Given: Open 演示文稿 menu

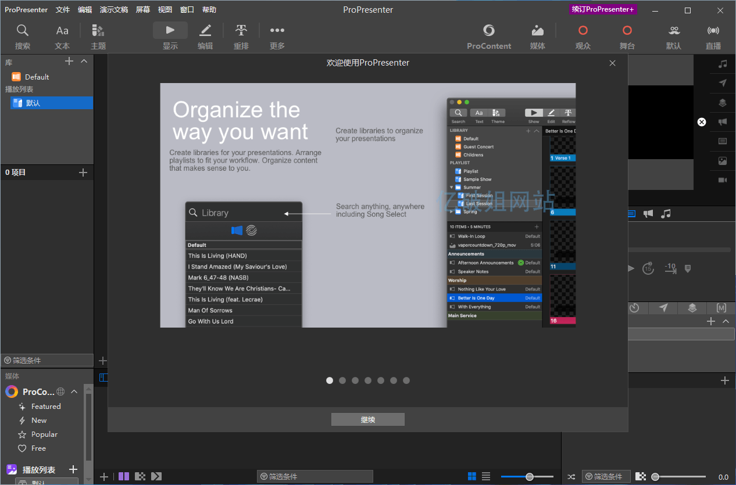Looking at the screenshot, I should click(114, 10).
